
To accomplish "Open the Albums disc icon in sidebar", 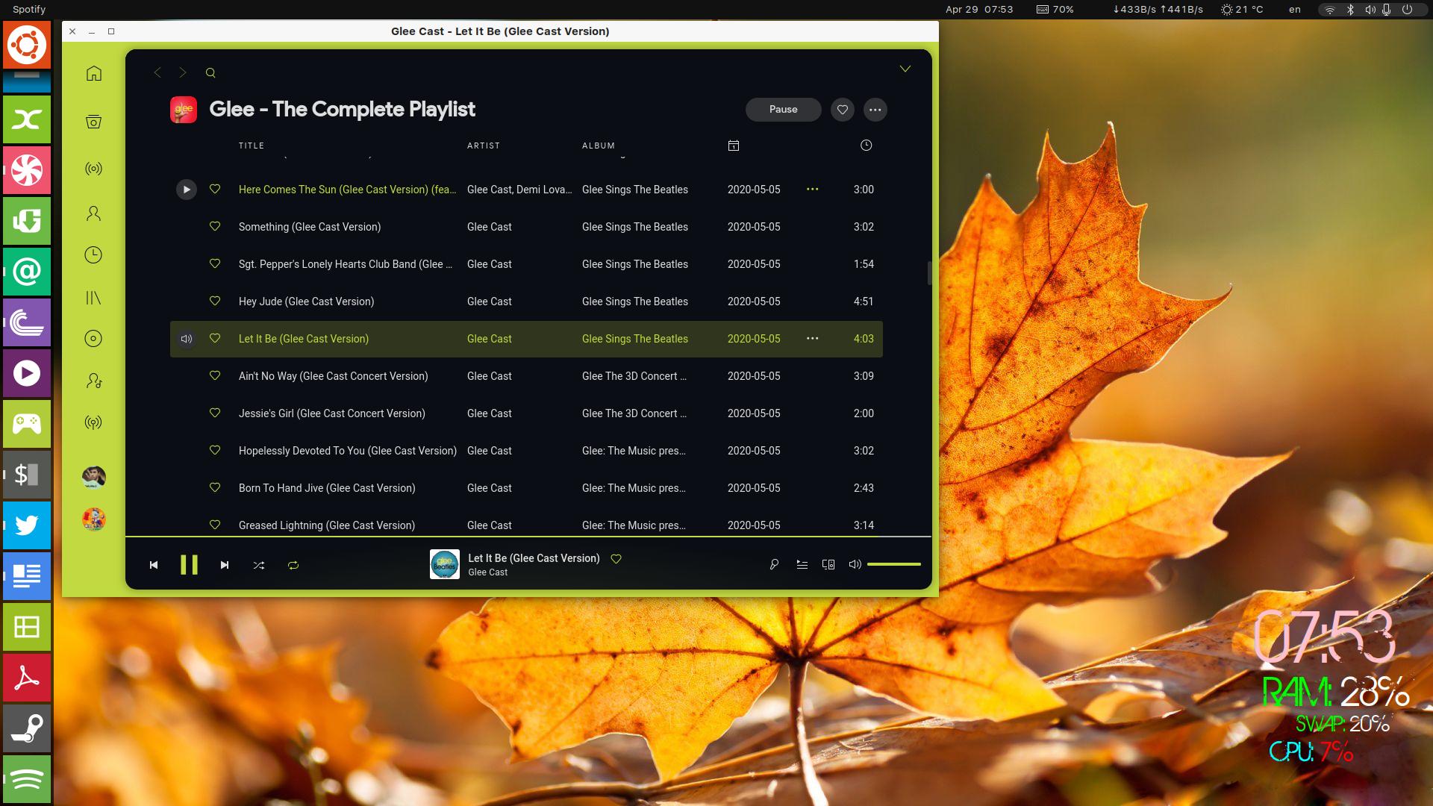I will 93,339.
